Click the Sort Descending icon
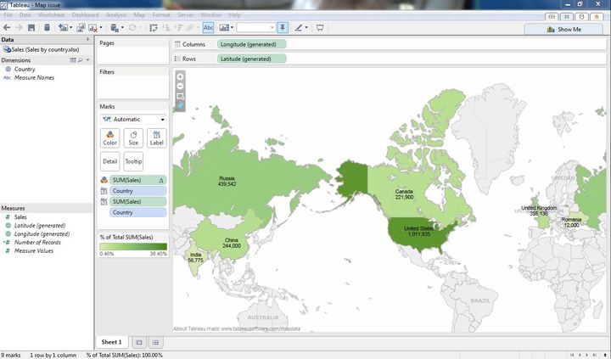Image resolution: width=611 pixels, height=359 pixels. pyautogui.click(x=178, y=28)
